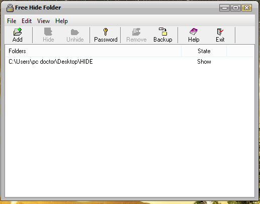Screen dimensions: 260x204
Task: Click the Exit door icon
Action: 220,32
